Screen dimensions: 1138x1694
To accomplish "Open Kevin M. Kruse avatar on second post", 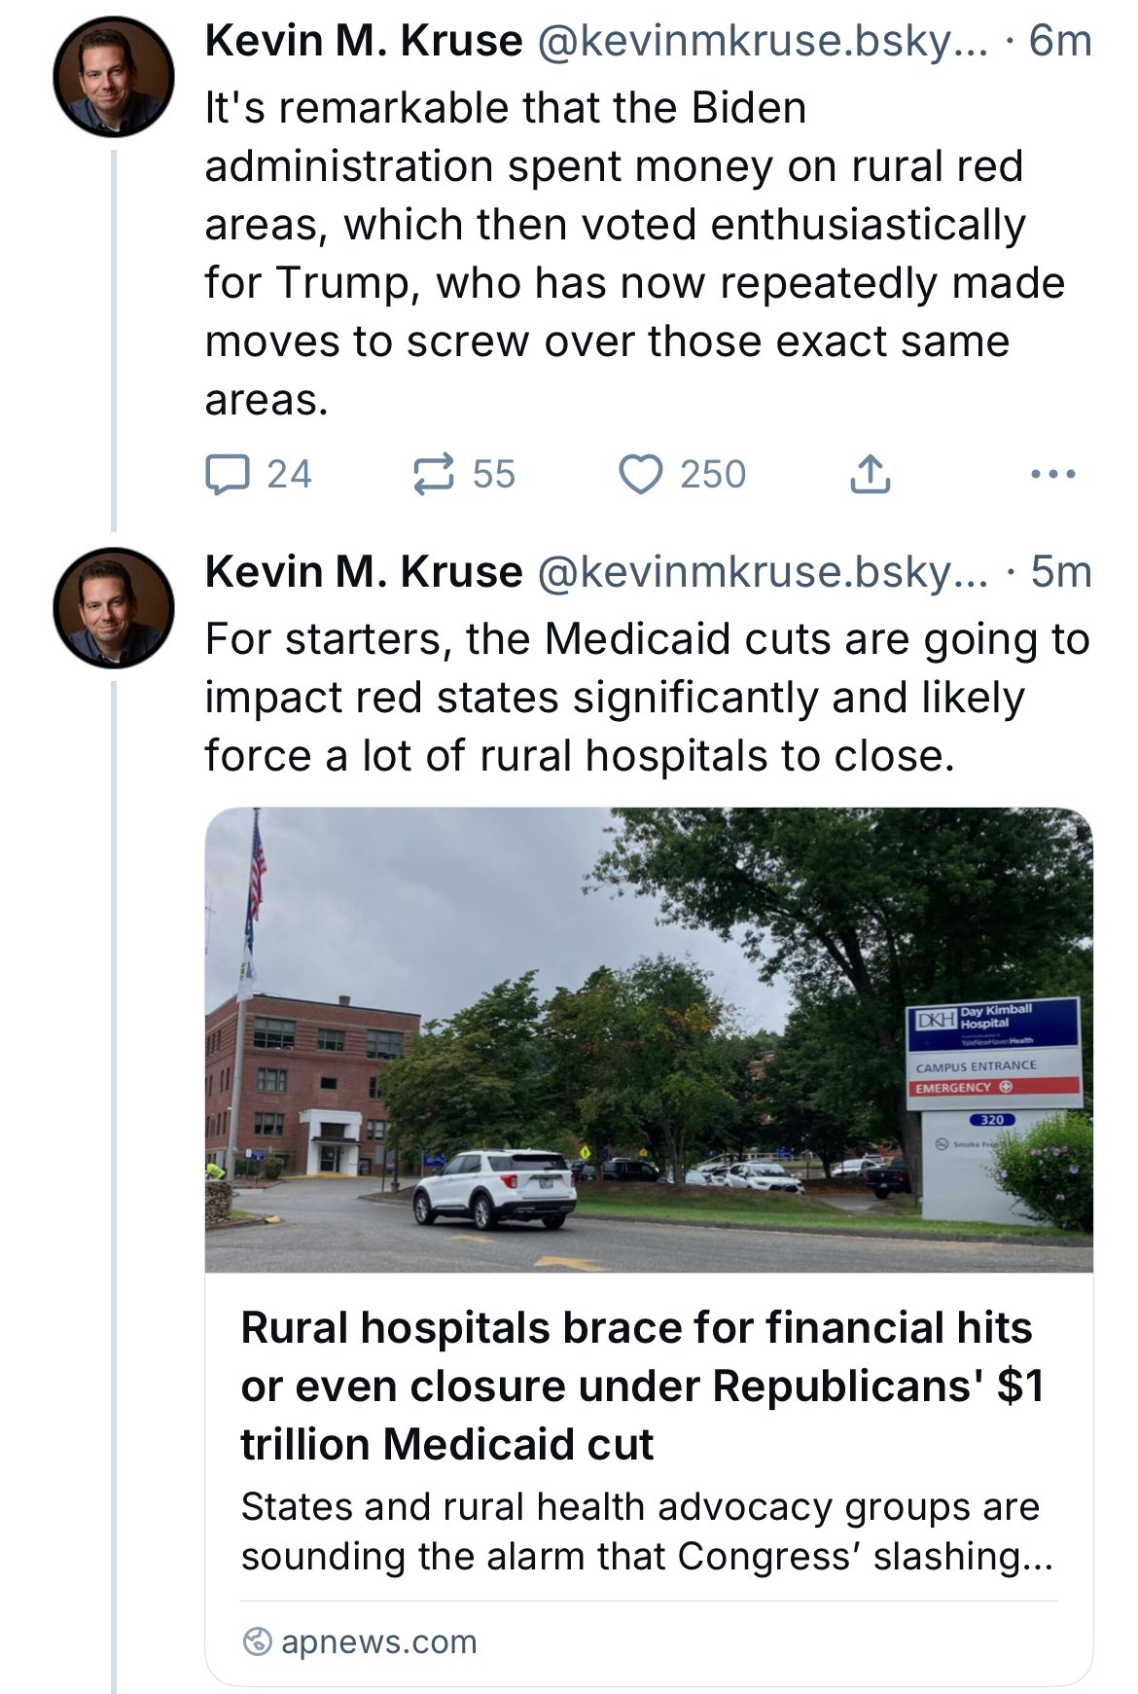I will 113,607.
